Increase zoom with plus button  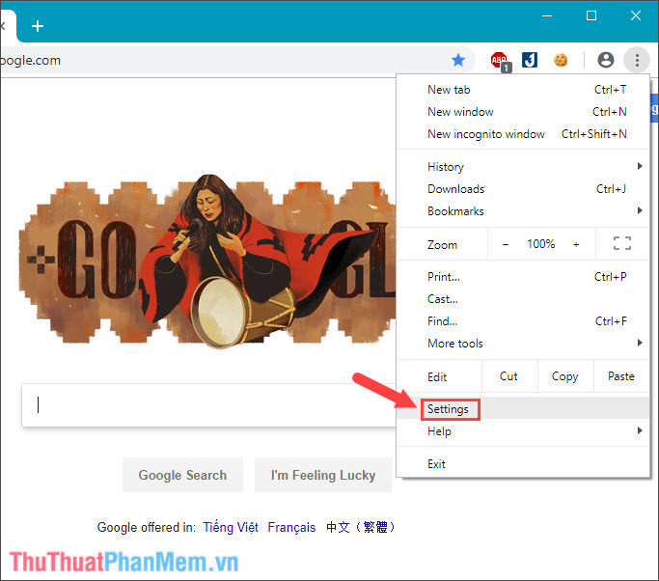click(576, 244)
